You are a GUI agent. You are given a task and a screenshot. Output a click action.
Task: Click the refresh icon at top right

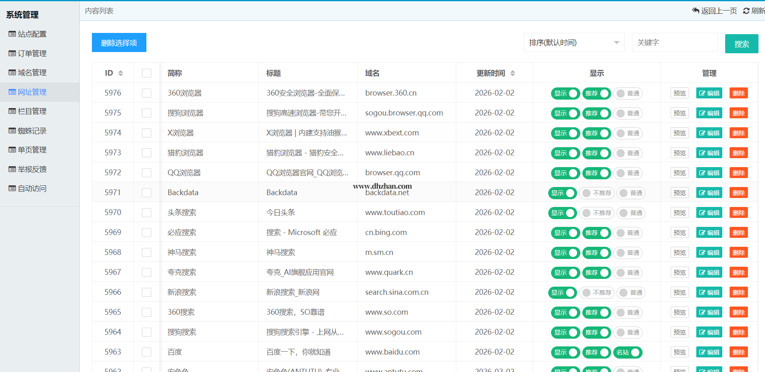pos(746,11)
